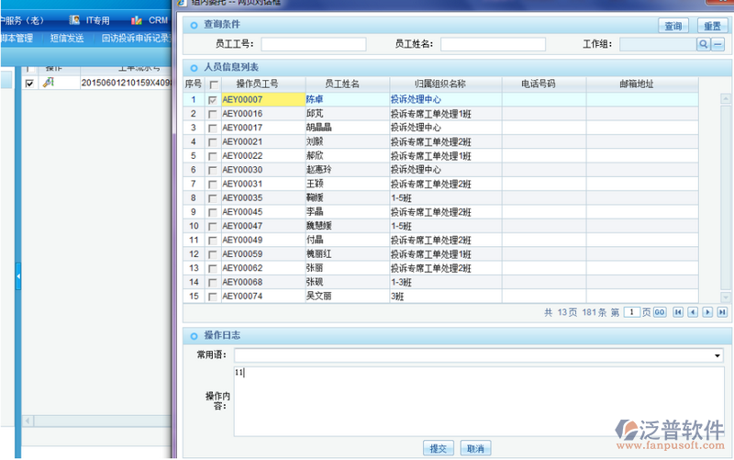Switch to the 短信发送 tab
Viewport: 734px width, 460px height.
point(67,39)
